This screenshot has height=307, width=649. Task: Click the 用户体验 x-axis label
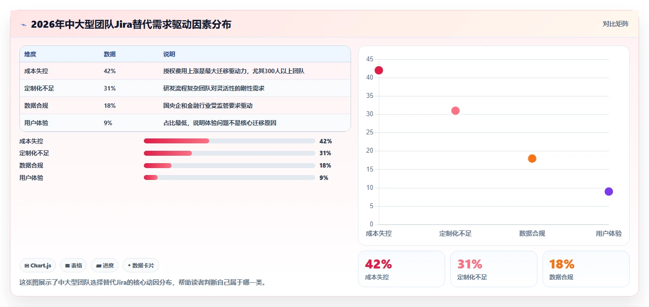tap(609, 233)
